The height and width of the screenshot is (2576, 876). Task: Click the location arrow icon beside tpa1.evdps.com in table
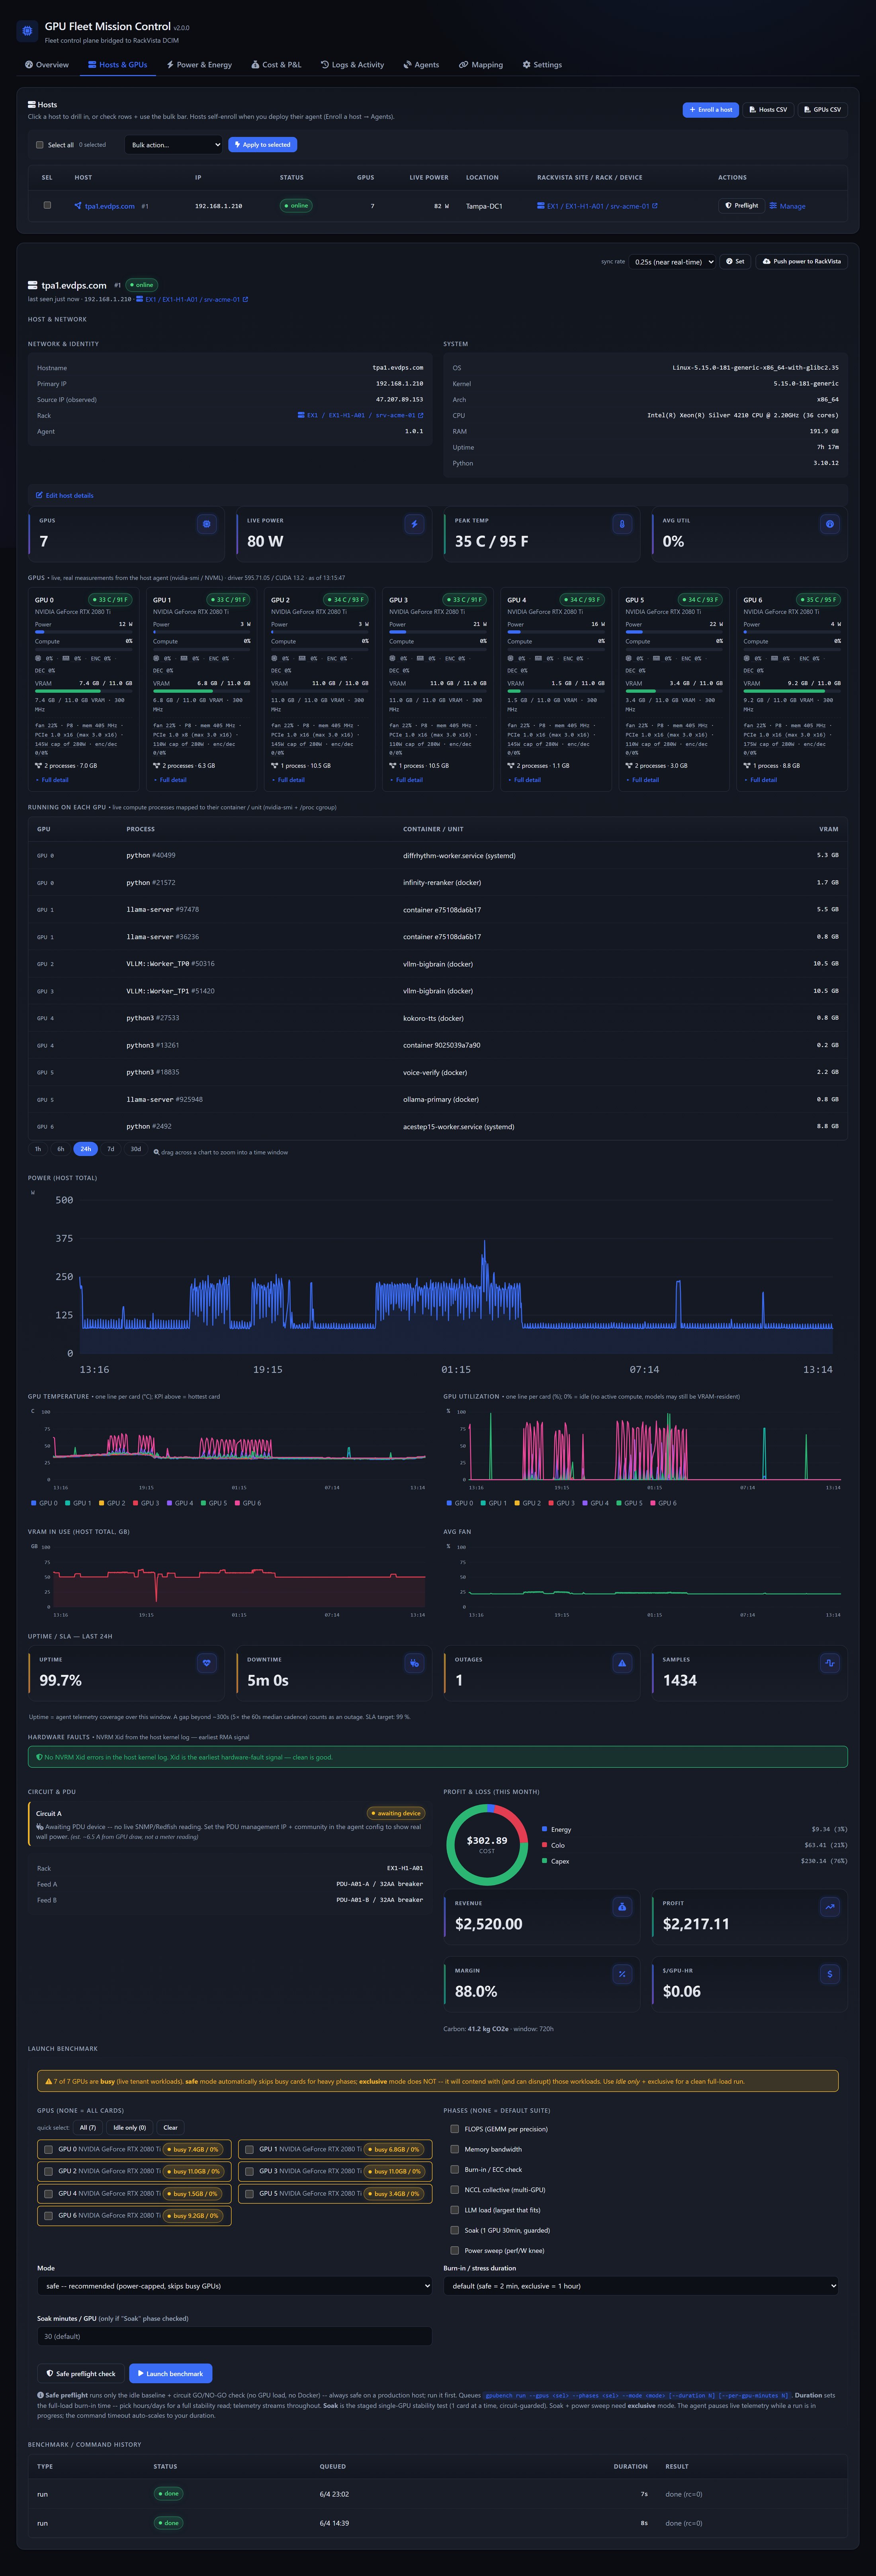[78, 206]
